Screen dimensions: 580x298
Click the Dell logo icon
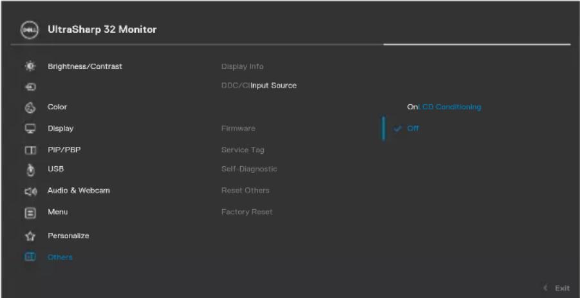click(29, 30)
